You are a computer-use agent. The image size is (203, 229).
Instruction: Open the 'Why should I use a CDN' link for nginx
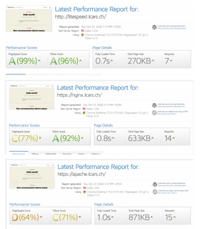[167, 114]
